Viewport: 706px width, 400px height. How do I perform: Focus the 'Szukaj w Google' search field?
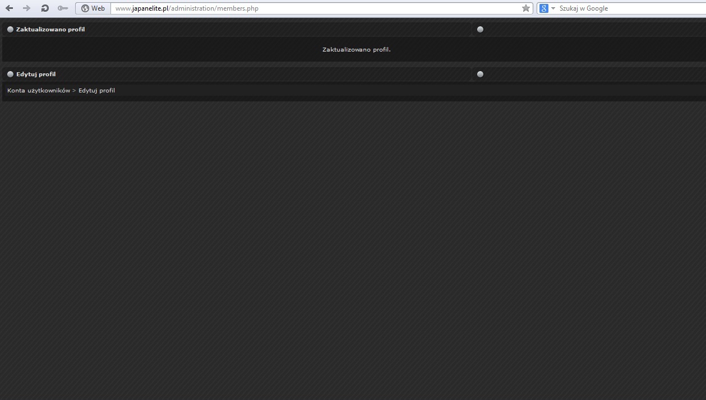coord(628,8)
